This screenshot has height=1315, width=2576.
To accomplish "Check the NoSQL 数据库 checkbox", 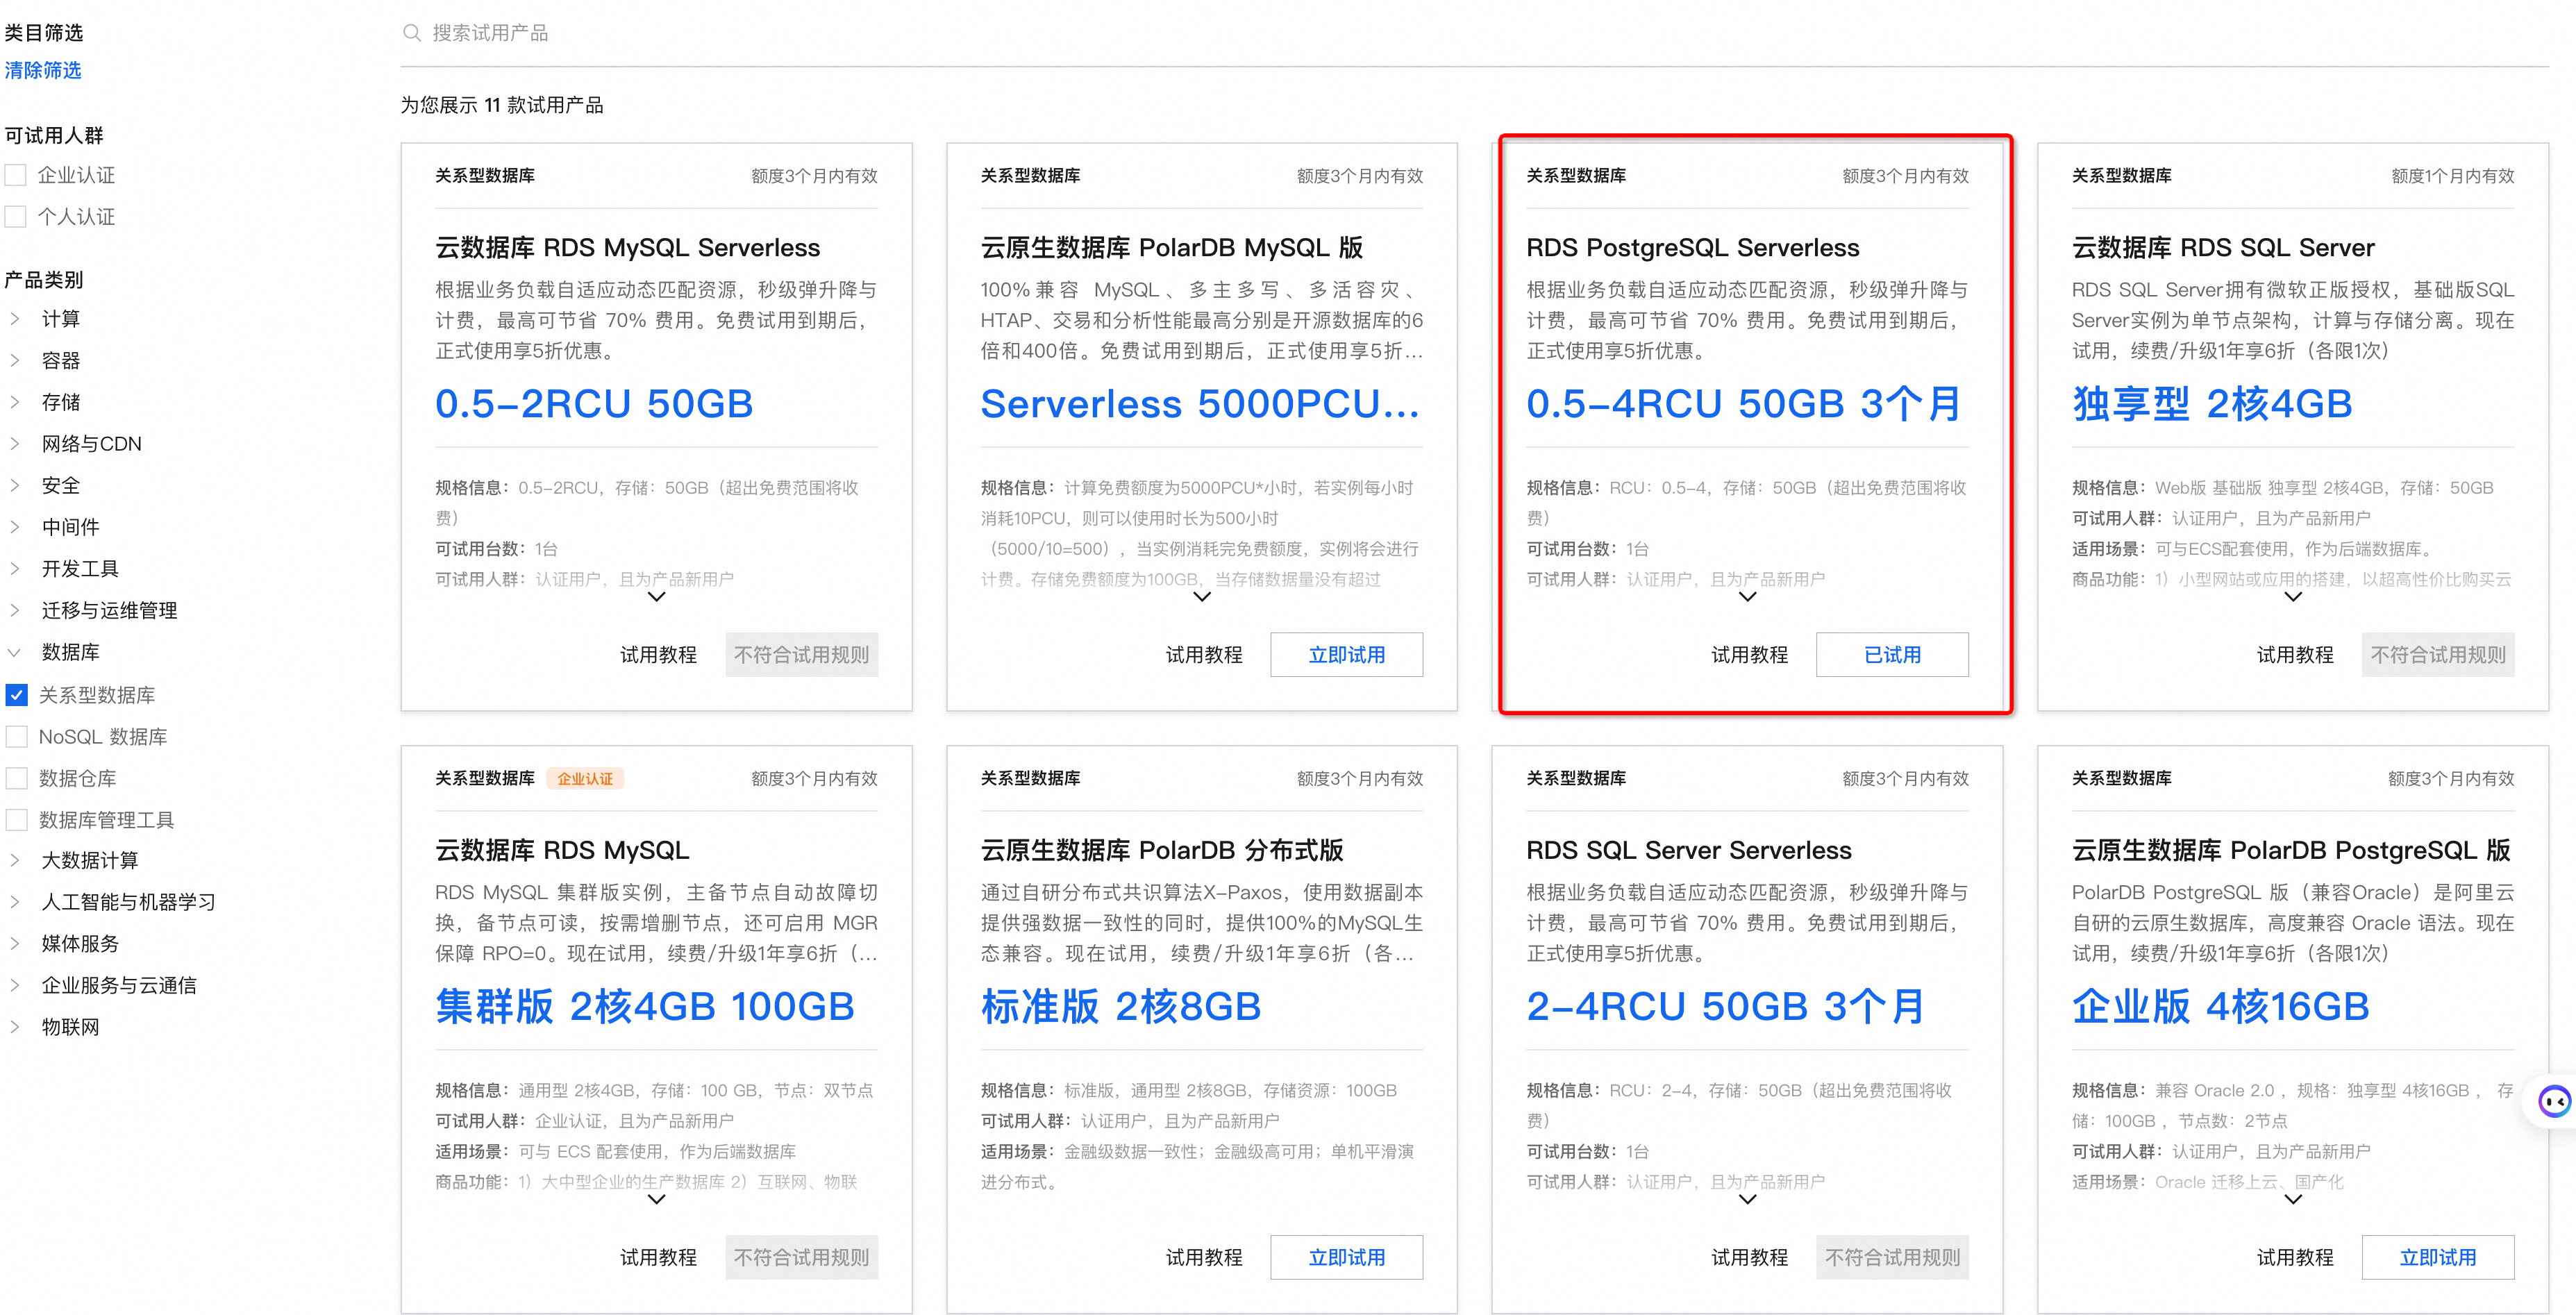I will pyautogui.click(x=16, y=736).
